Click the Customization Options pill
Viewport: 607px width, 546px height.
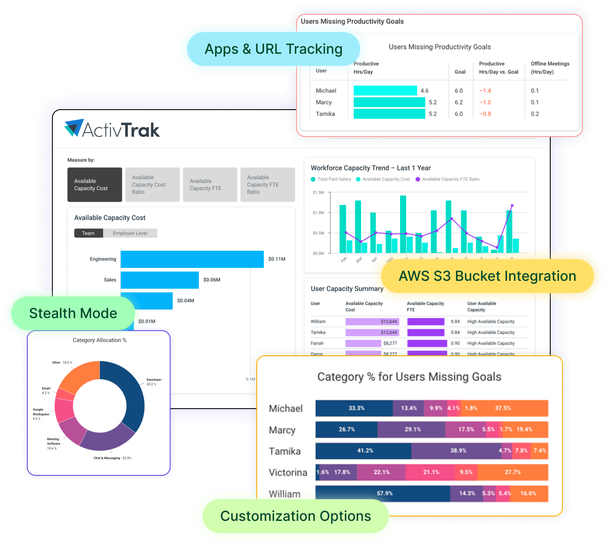(296, 516)
